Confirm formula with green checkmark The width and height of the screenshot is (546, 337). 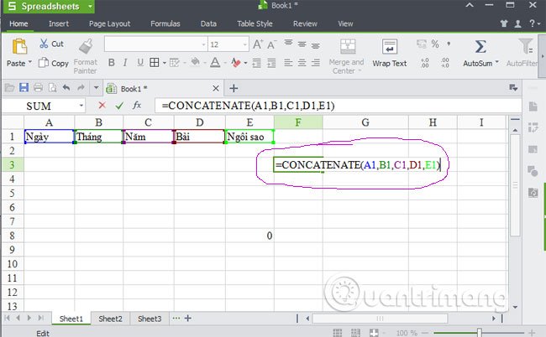(119, 106)
